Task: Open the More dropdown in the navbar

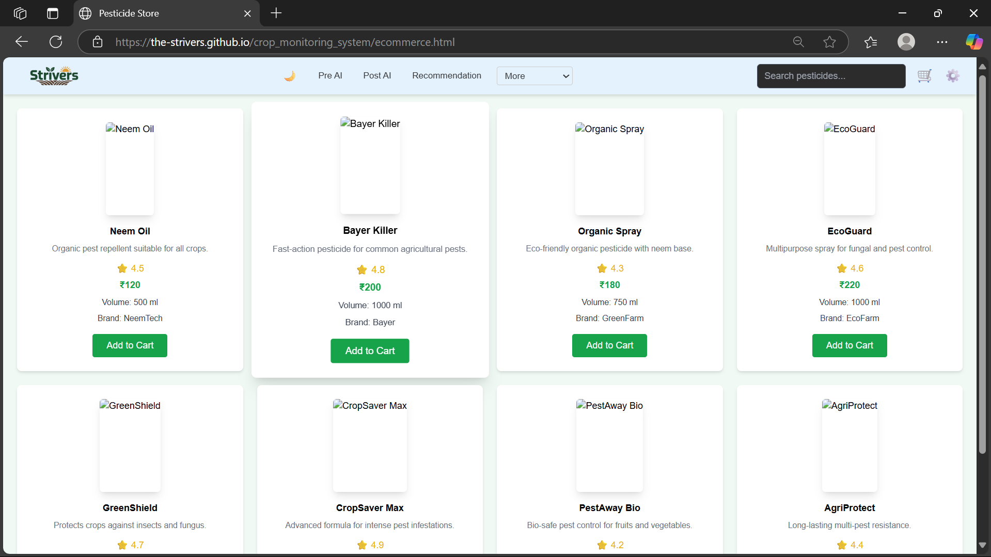Action: point(534,75)
